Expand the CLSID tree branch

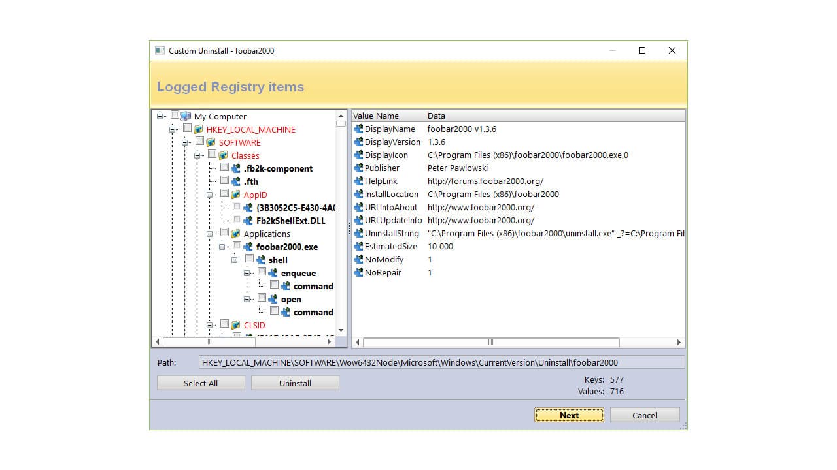(209, 325)
